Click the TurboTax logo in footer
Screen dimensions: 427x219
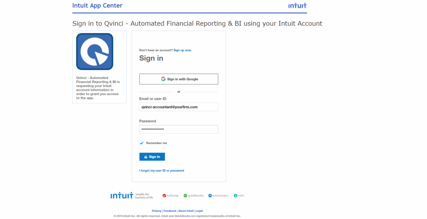click(x=171, y=195)
